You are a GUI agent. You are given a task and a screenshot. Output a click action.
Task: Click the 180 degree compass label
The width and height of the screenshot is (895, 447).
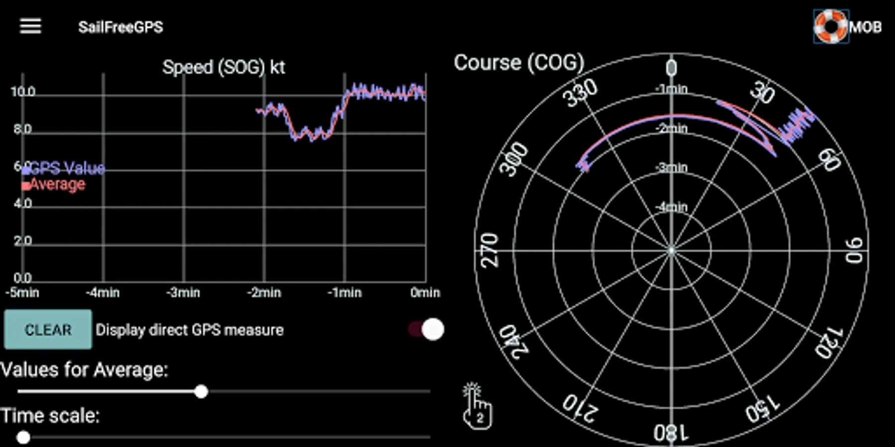pos(672,433)
